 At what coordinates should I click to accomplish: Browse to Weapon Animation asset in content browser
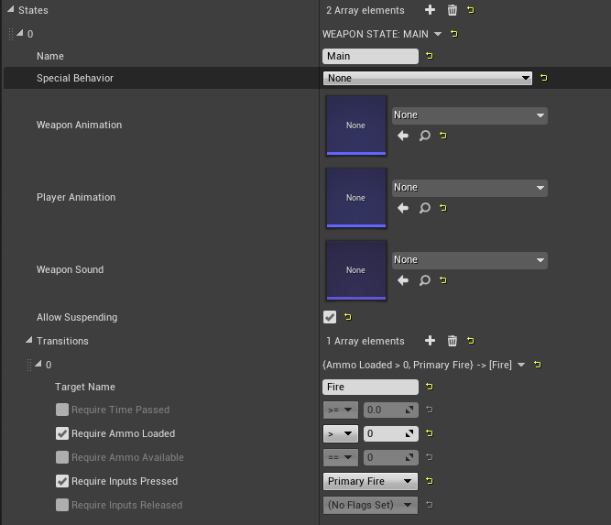(425, 136)
